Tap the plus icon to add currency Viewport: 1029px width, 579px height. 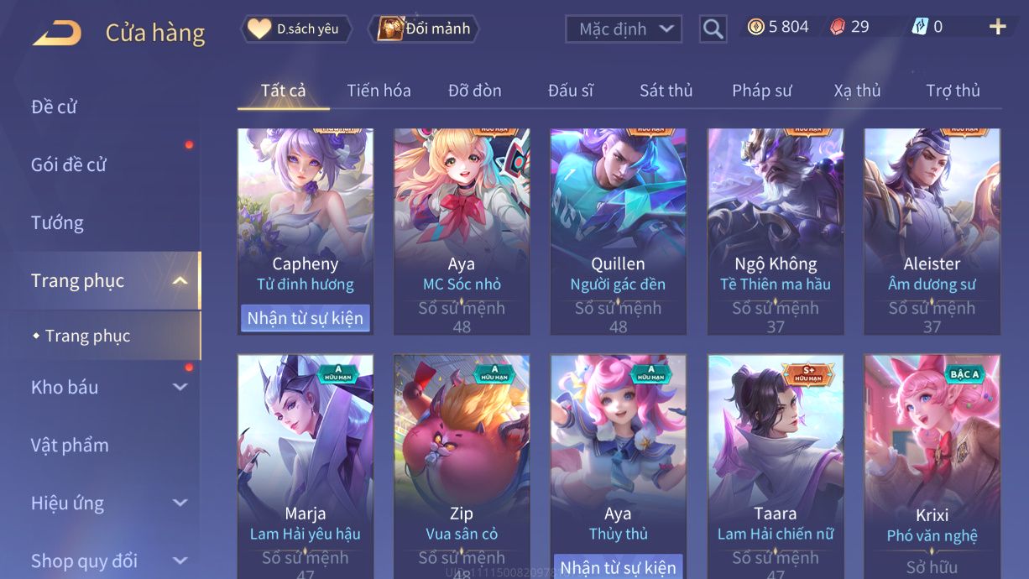pyautogui.click(x=997, y=27)
